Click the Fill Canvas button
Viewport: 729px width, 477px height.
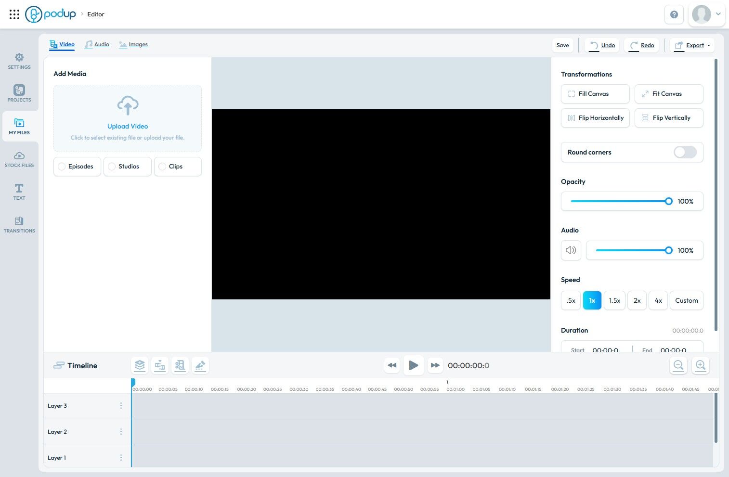click(x=595, y=94)
